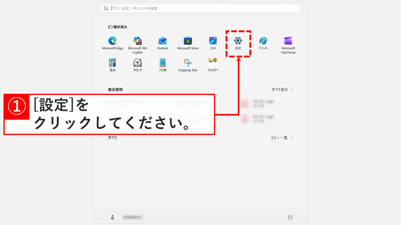
Task: Open the フォト (Photos) app
Action: [213, 43]
